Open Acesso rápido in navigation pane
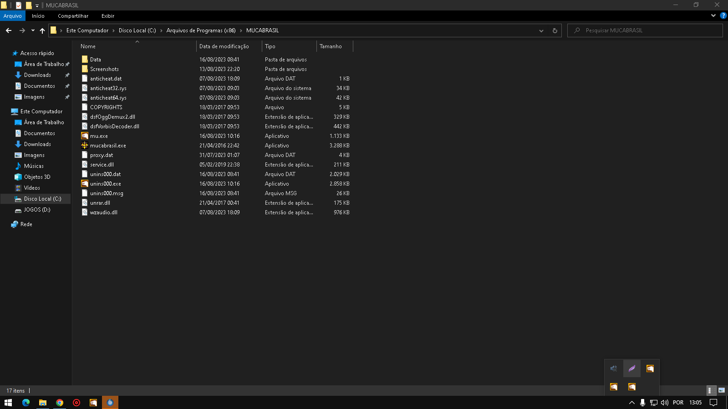This screenshot has height=409, width=728. click(37, 53)
